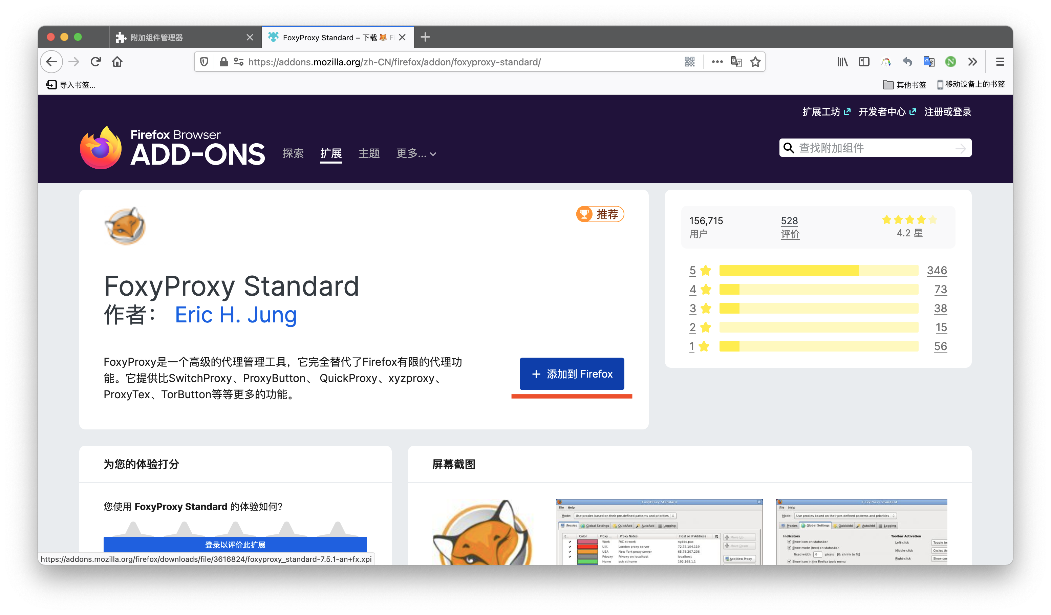The width and height of the screenshot is (1051, 615).
Task: Open page actions three-dot menu
Action: 717,62
